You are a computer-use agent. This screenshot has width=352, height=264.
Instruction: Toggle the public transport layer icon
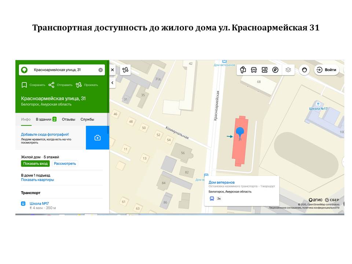(x=254, y=70)
